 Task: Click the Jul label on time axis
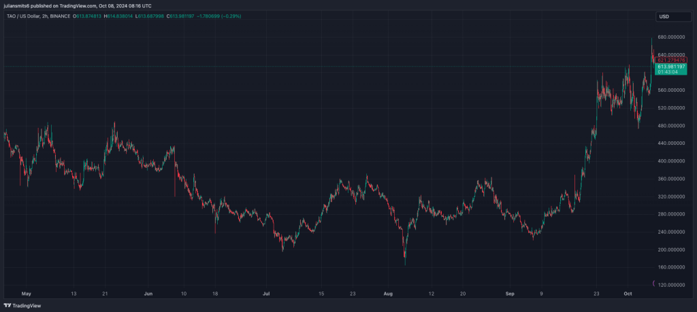click(266, 294)
